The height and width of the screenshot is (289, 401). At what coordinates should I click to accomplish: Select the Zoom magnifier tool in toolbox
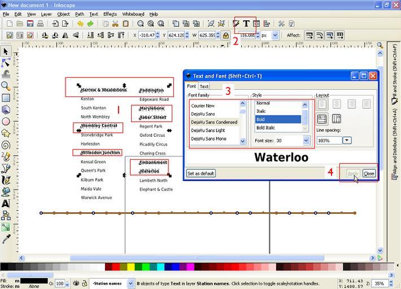pos(6,86)
